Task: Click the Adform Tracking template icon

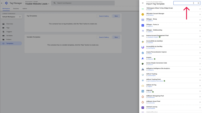Action: [x=143, y=75]
